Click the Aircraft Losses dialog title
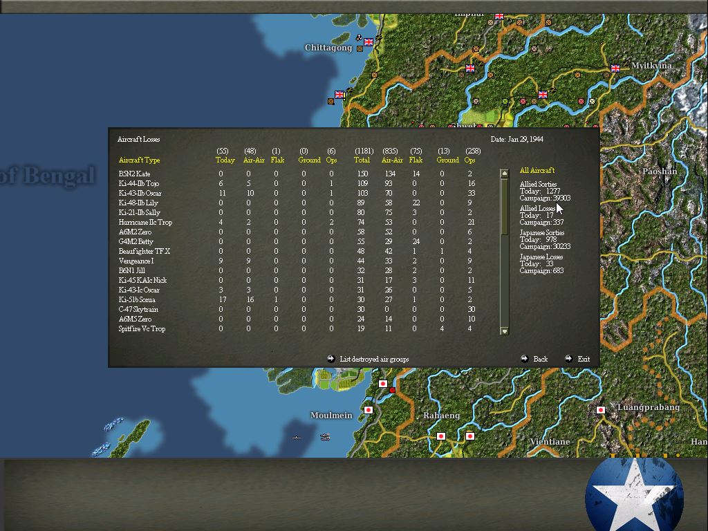The width and height of the screenshot is (708, 531). tap(138, 139)
